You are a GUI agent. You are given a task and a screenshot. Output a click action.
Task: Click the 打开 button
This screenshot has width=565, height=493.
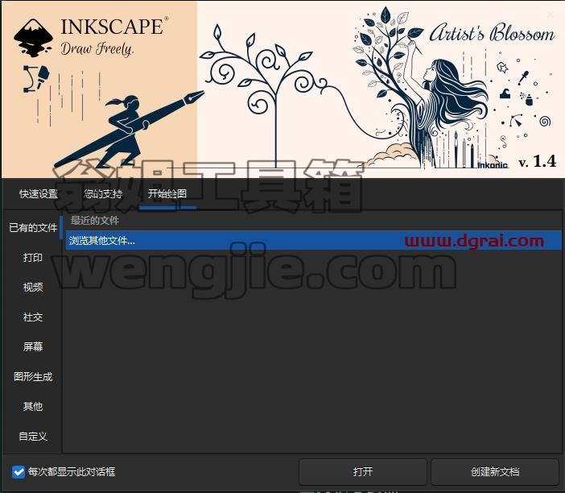pos(363,472)
